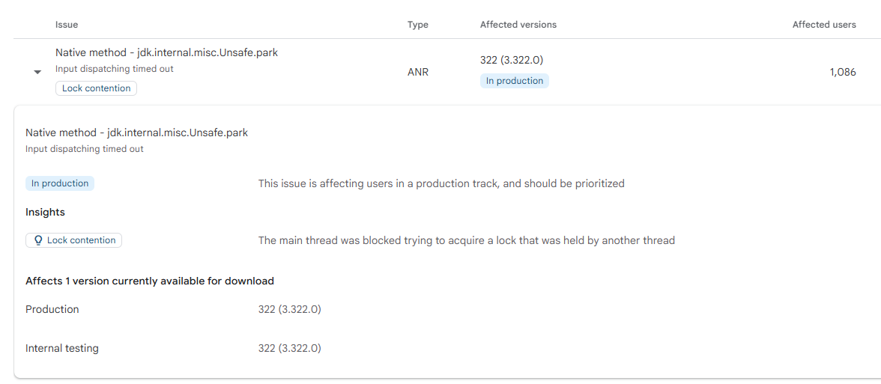Image resolution: width=881 pixels, height=384 pixels.
Task: Sort by Type column header
Action: 417,25
